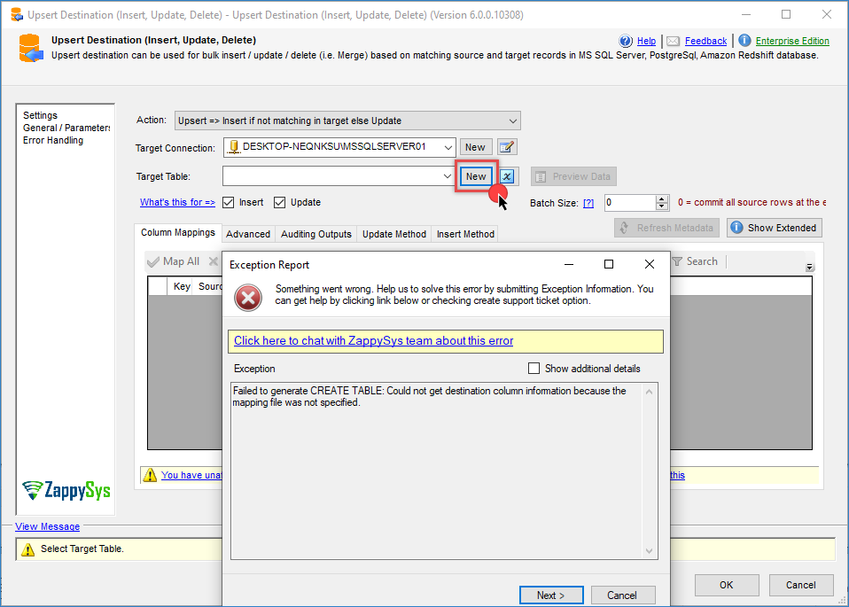
Task: Open the Action dropdown list
Action: pyautogui.click(x=513, y=121)
